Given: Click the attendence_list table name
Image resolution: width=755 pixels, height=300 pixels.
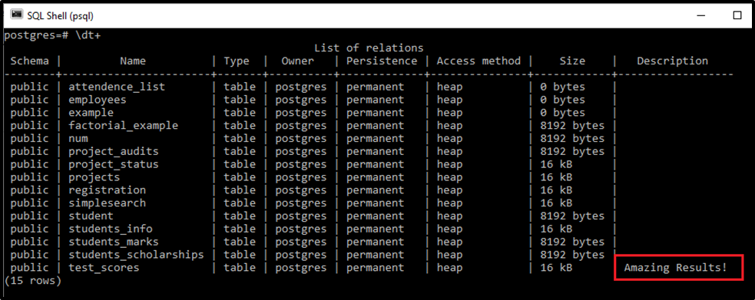Looking at the screenshot, I should tap(117, 87).
